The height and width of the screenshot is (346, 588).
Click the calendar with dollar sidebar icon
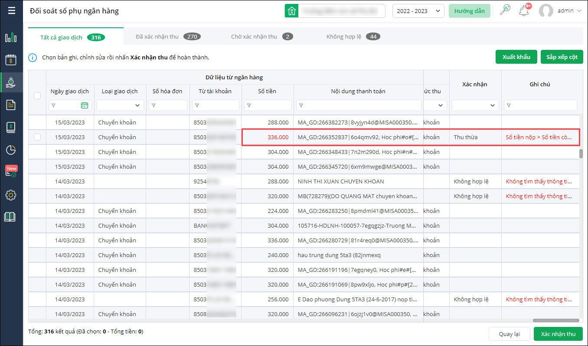click(x=11, y=60)
